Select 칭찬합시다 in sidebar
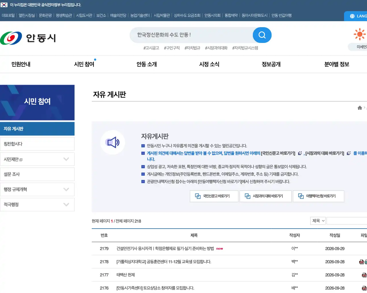This screenshot has height=293, width=367. pos(37,144)
